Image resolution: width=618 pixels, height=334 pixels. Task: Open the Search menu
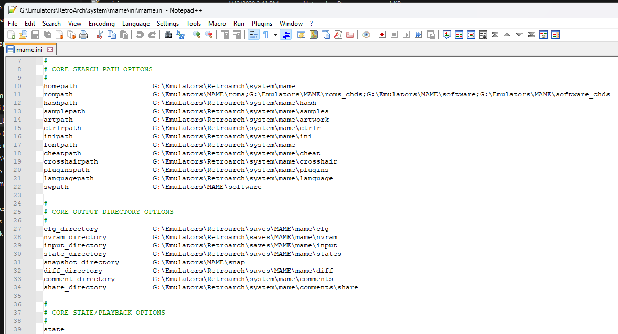point(51,24)
